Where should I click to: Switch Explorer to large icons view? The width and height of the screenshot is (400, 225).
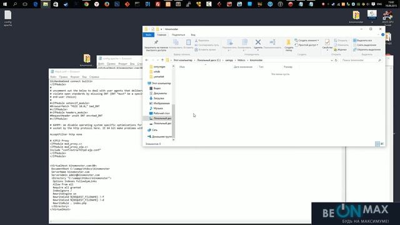point(382,144)
